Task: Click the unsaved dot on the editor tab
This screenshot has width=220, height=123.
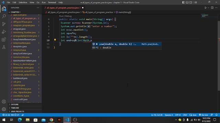Action: click(82, 8)
